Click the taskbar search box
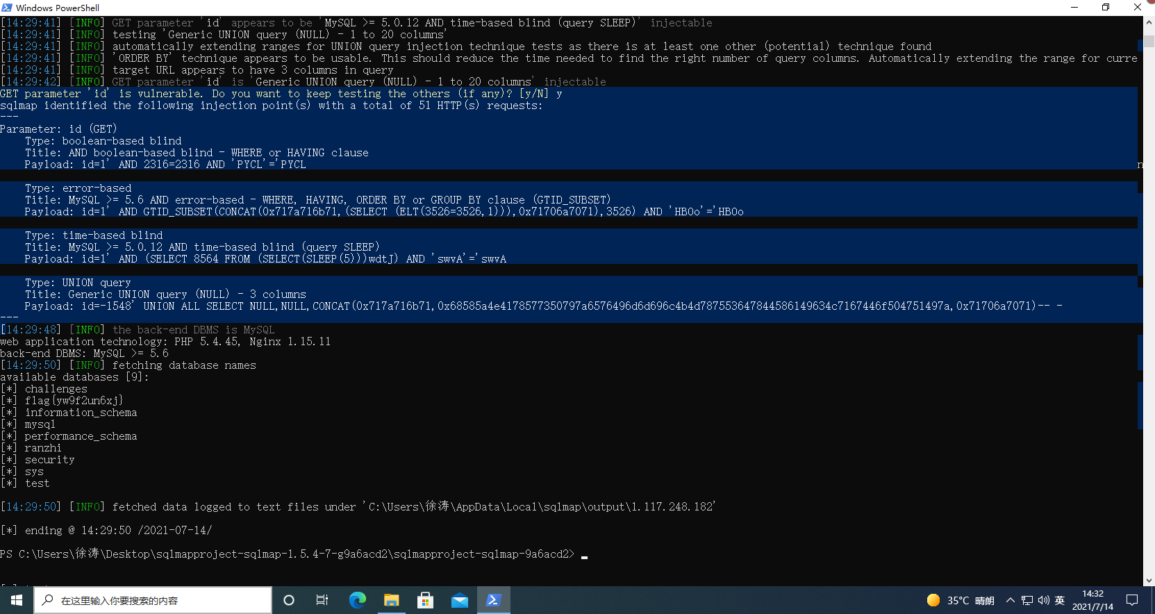This screenshot has height=614, width=1155. click(x=153, y=600)
